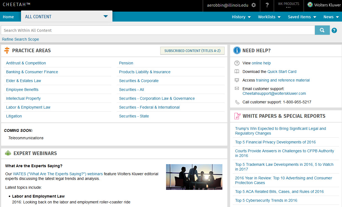
Task: Click the Labor and Employment Law webinar topic
Action: point(38,196)
